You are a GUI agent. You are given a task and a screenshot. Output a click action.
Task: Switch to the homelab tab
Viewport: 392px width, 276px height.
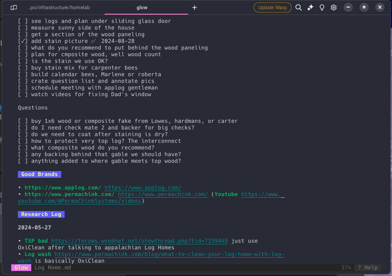59,7
